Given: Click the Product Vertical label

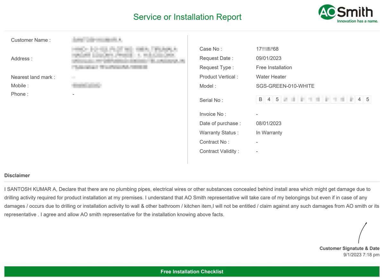Looking at the screenshot, I should (x=219, y=77).
